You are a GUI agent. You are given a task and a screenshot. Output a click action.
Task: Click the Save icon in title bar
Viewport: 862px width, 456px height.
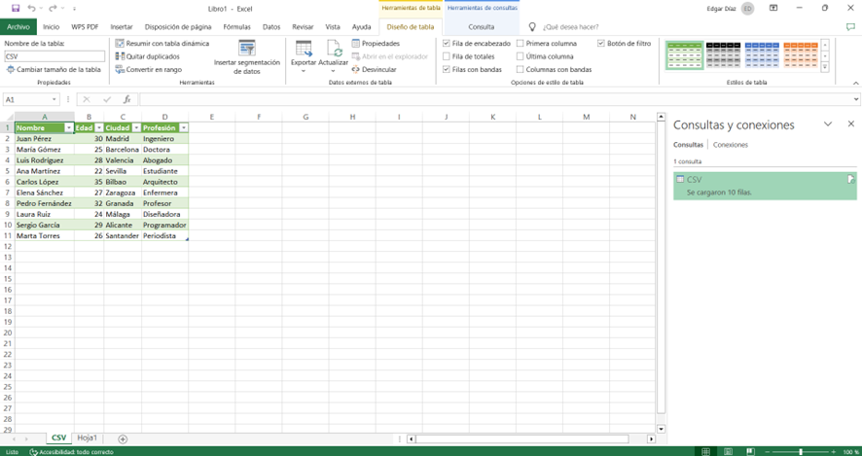click(16, 8)
